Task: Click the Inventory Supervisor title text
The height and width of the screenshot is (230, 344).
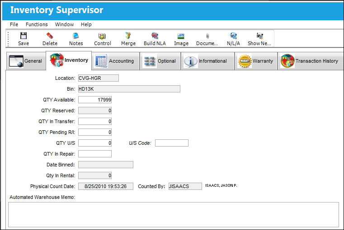Action: point(57,10)
